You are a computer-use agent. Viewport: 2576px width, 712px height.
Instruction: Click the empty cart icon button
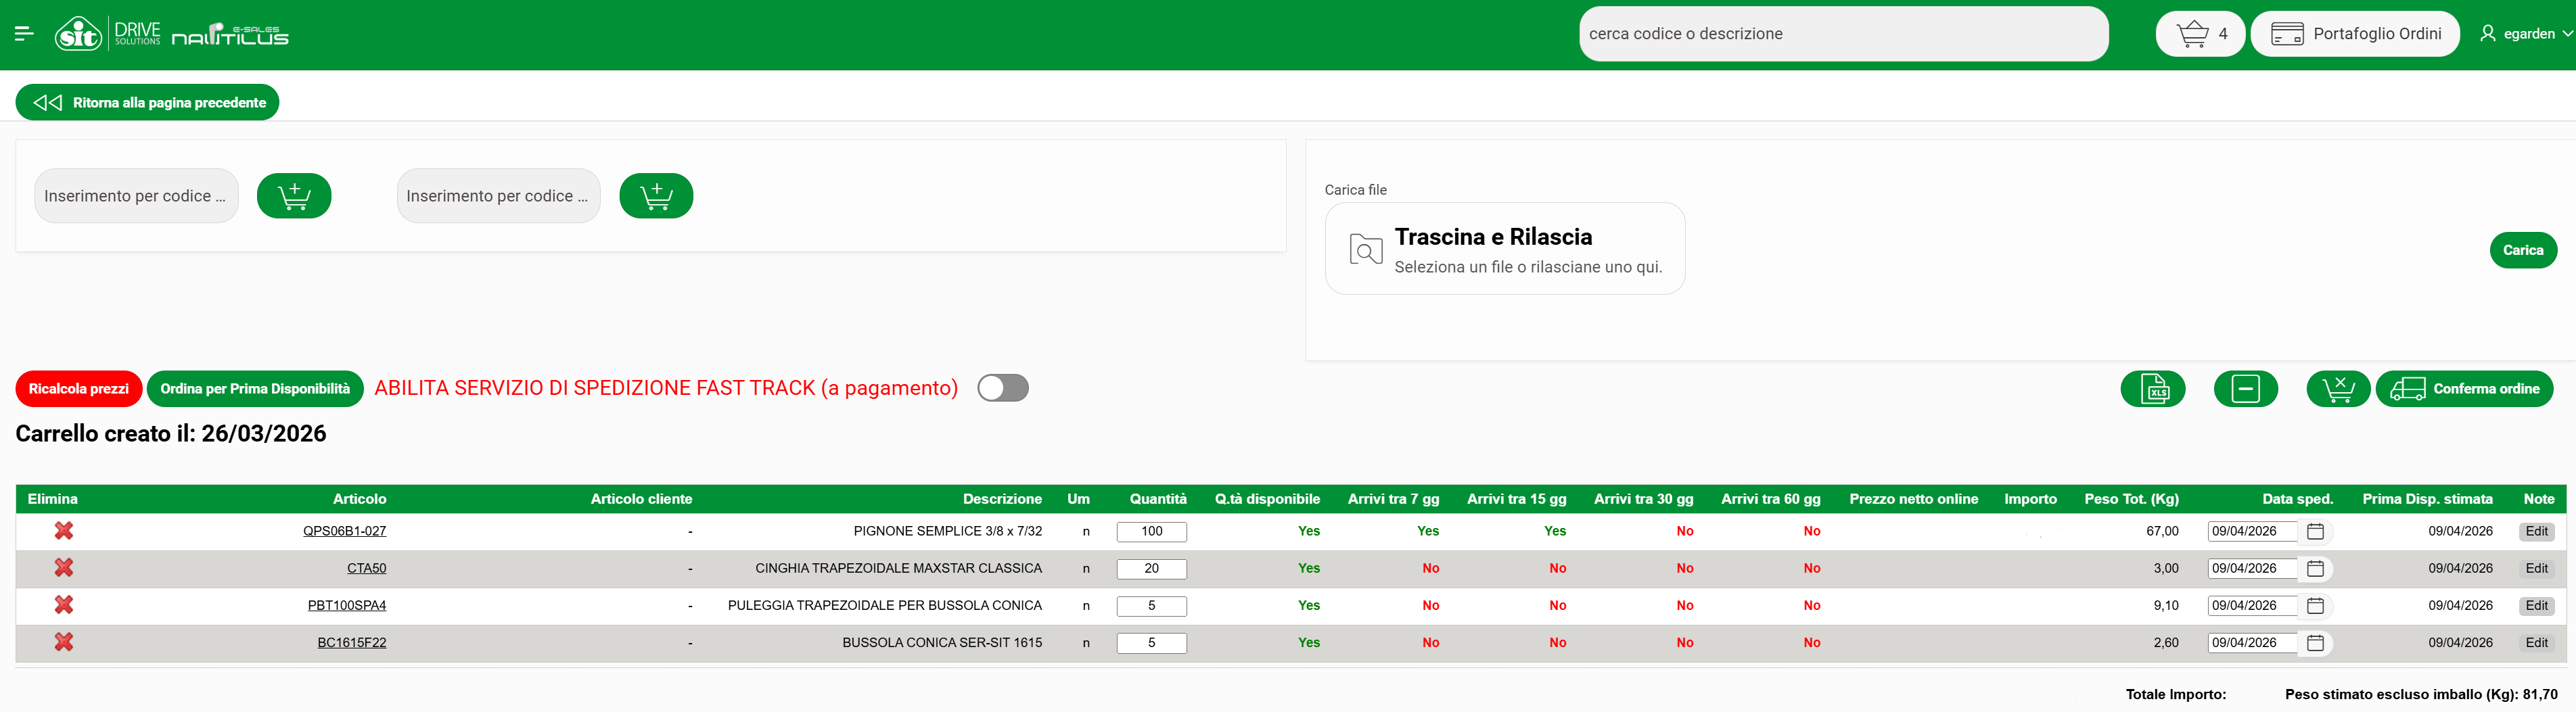click(2337, 389)
